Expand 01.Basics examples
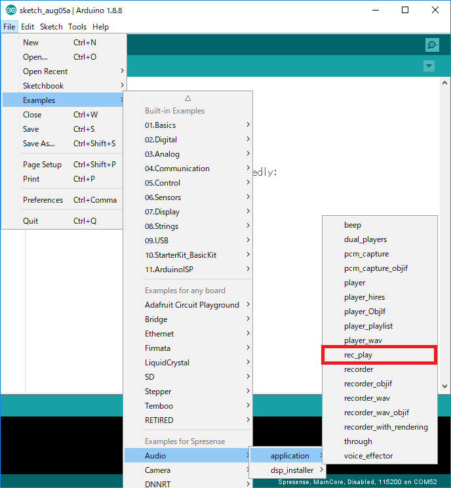 (188, 125)
